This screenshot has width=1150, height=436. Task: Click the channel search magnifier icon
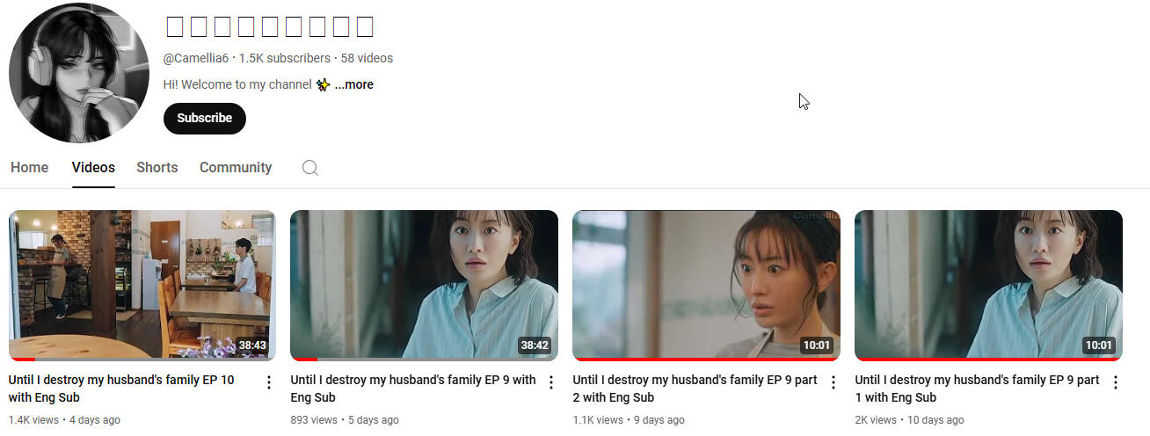[309, 168]
